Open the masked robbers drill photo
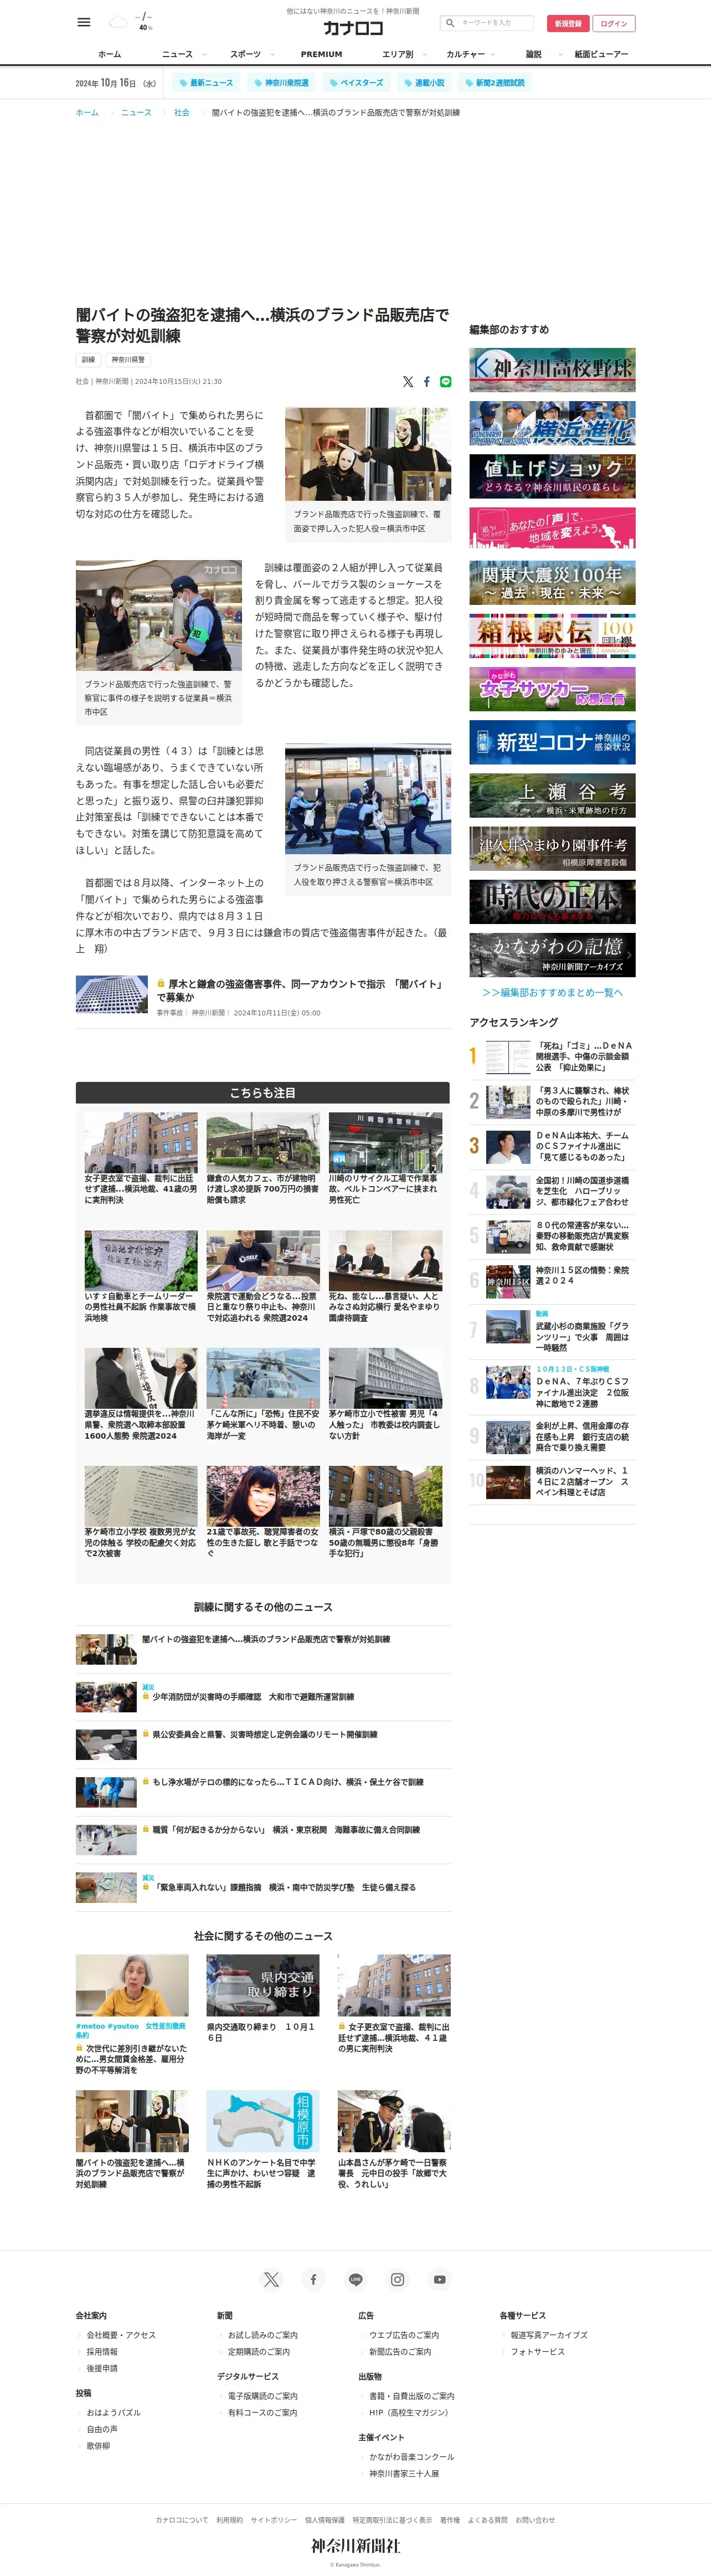 (368, 454)
